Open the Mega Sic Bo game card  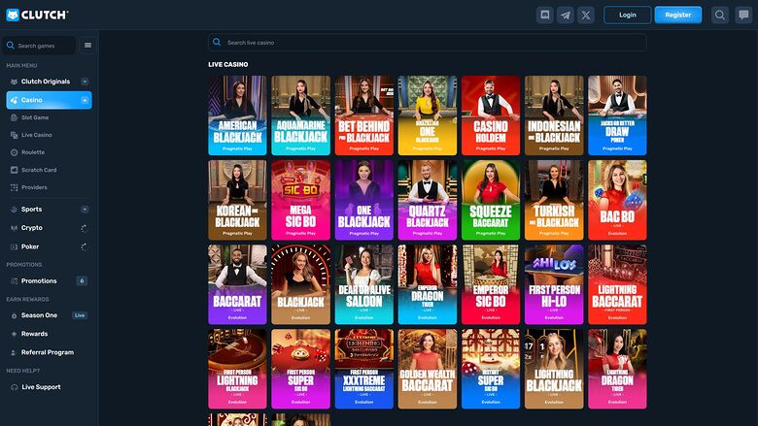click(x=300, y=200)
